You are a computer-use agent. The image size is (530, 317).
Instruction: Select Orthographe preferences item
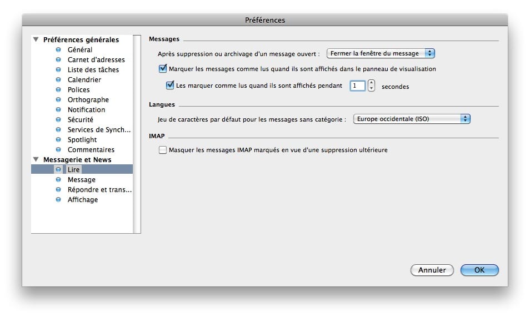88,100
